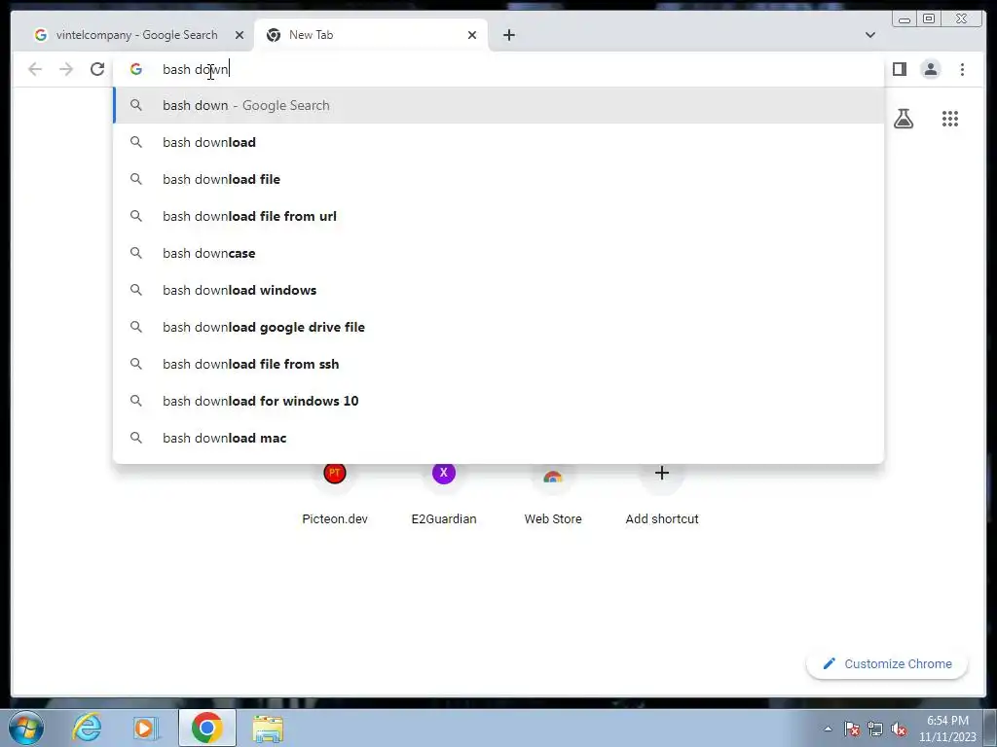Select the 'bash downcase' suggestion

coord(498,253)
